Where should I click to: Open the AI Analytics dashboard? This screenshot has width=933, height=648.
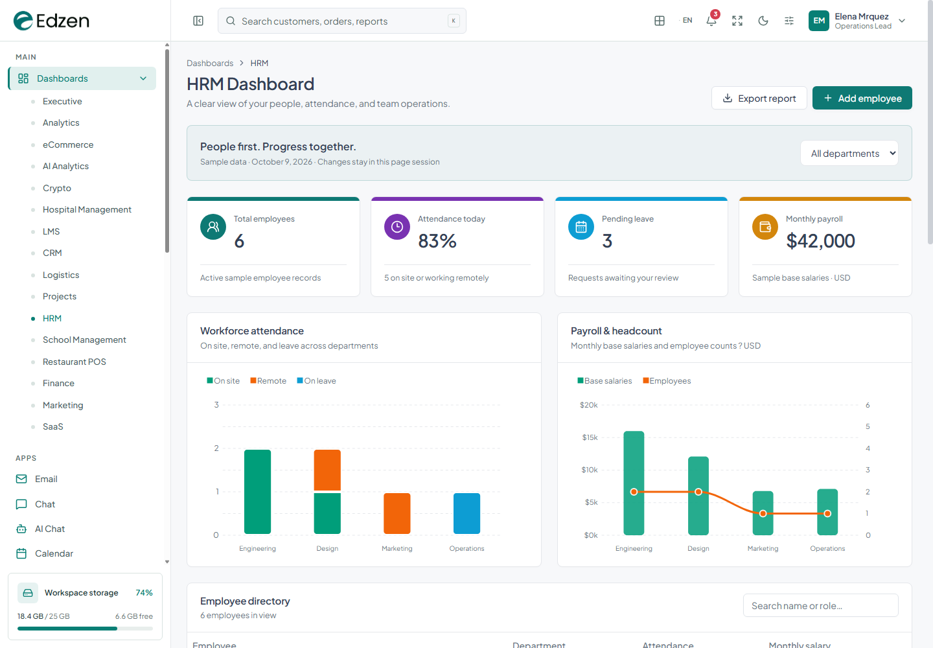[x=65, y=166]
